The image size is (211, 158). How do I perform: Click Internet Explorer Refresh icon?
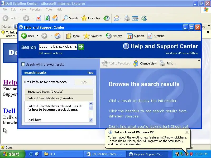click(x=47, y=18)
